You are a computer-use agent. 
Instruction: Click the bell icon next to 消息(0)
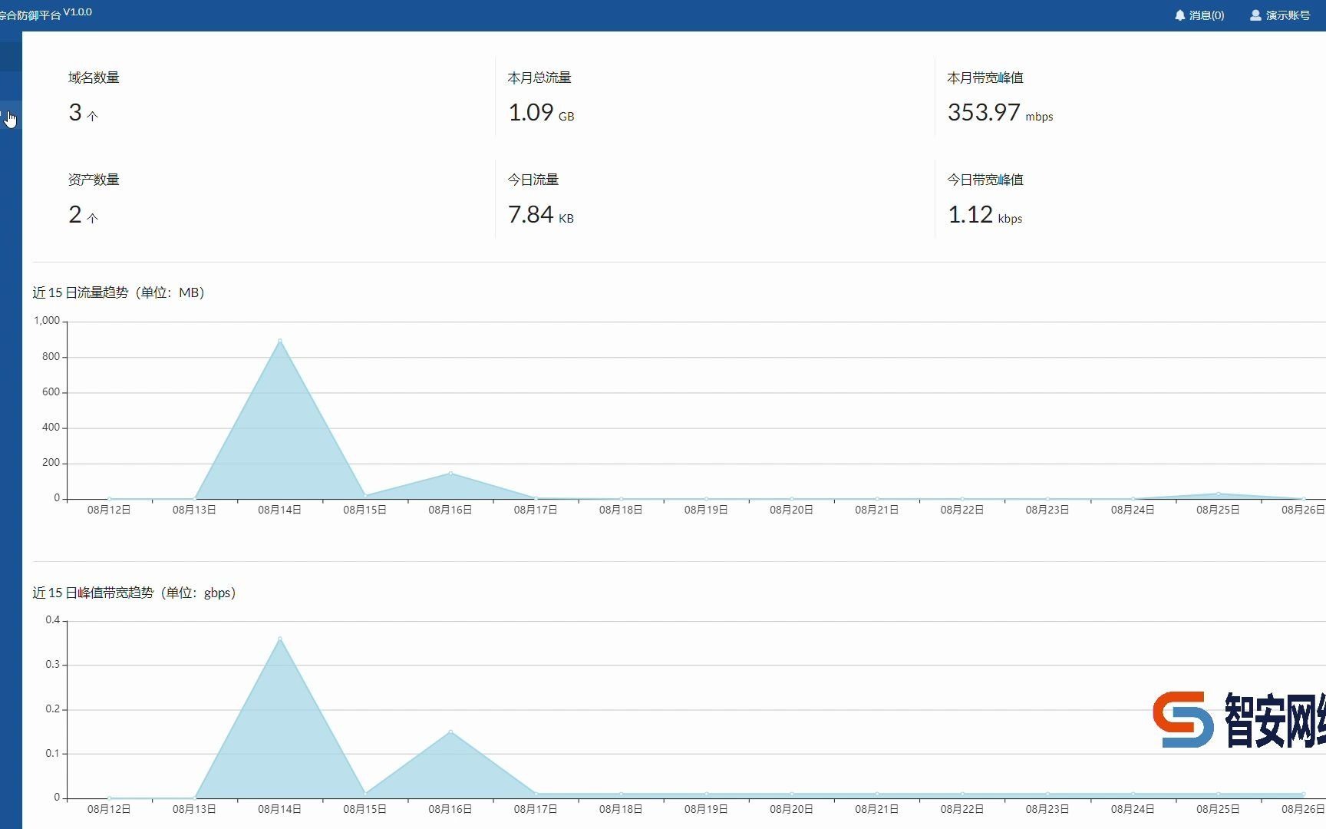[x=1179, y=15]
